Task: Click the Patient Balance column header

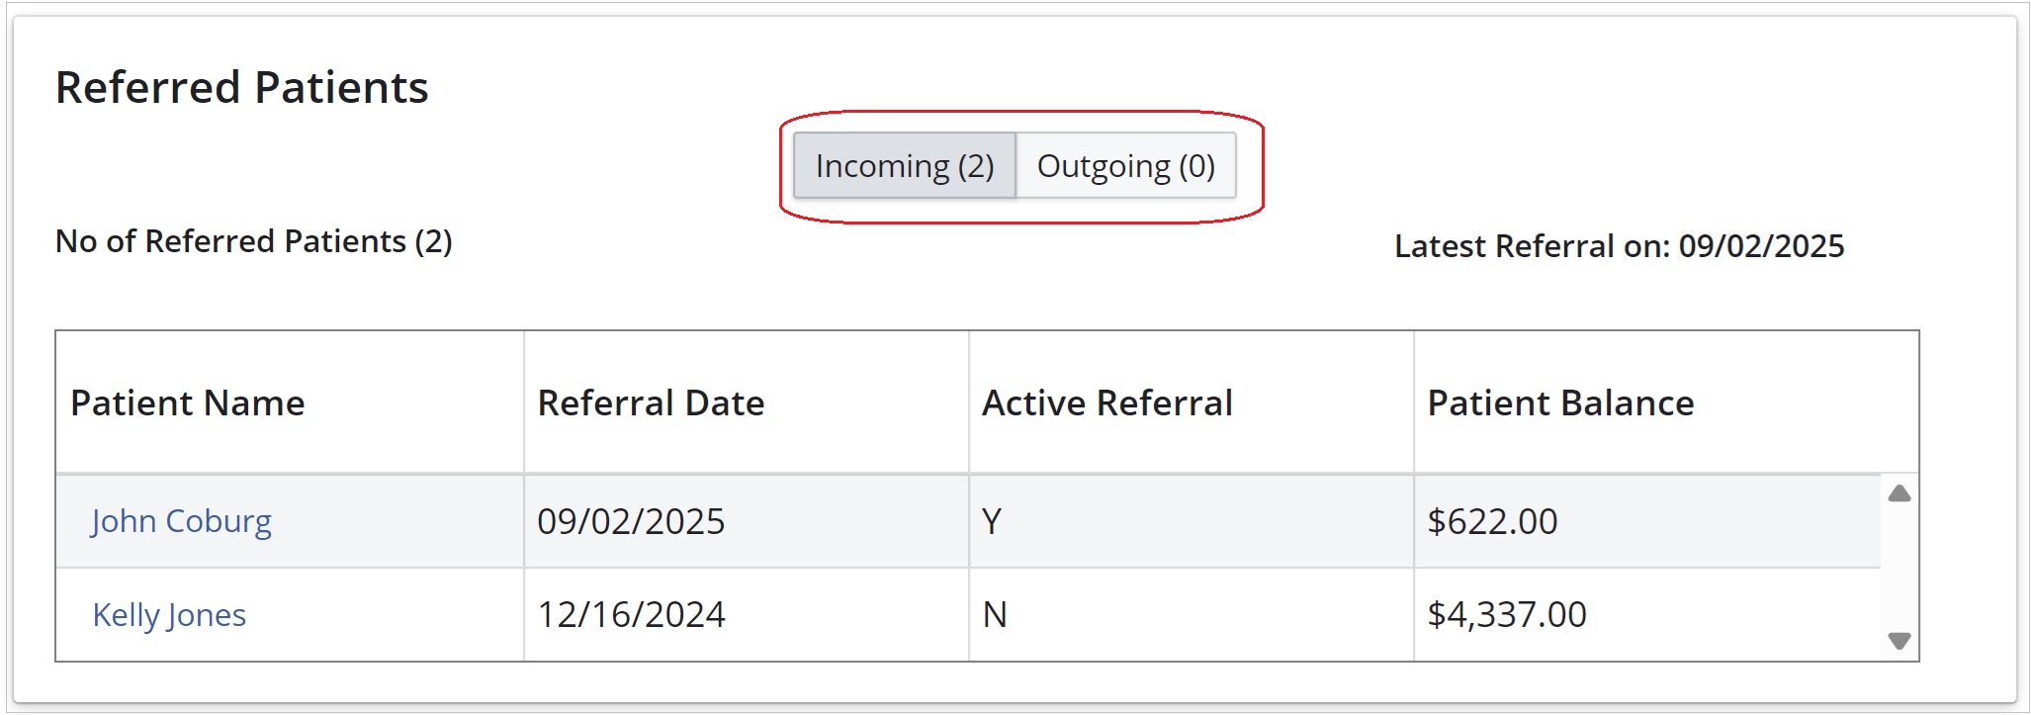Action: [1560, 403]
